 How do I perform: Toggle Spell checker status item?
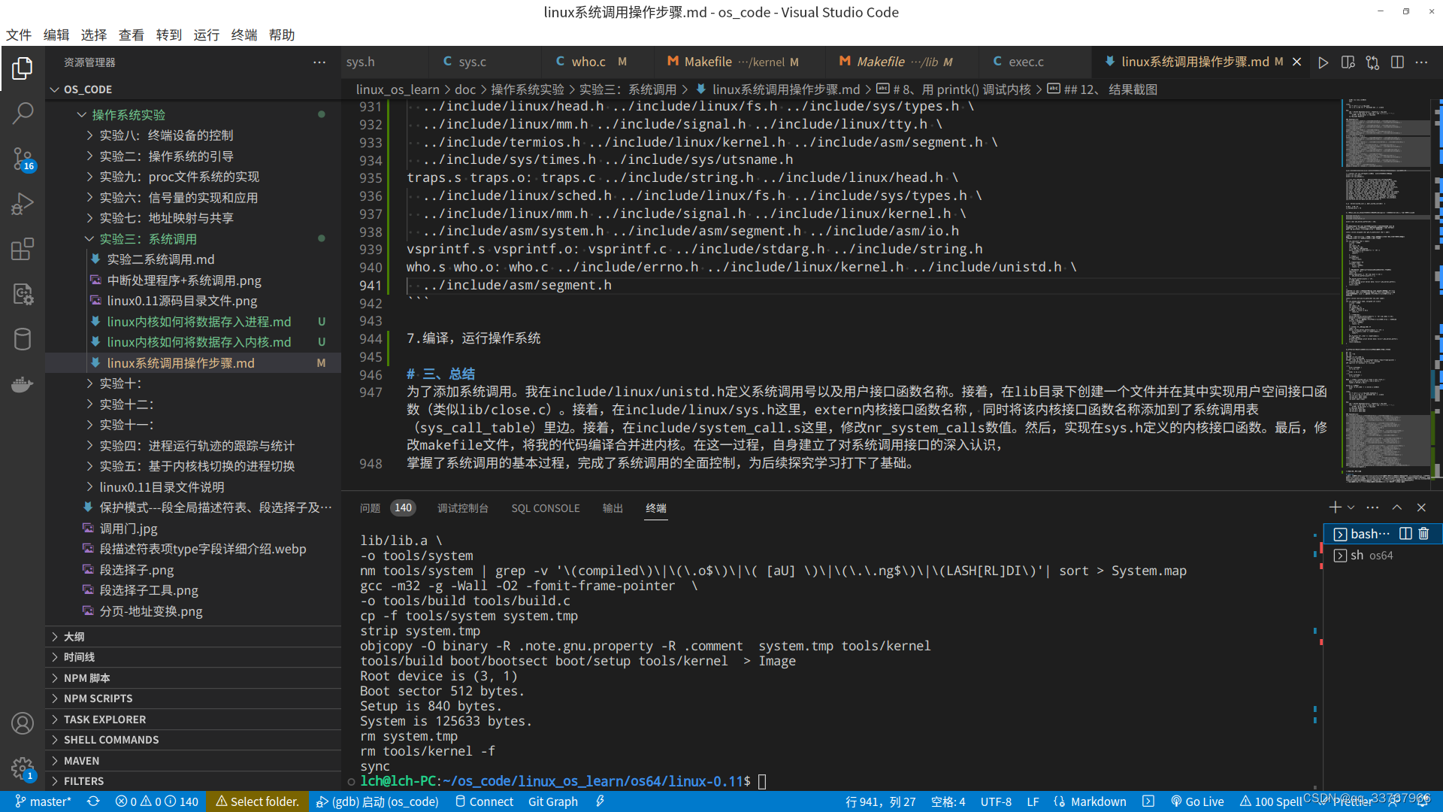pyautogui.click(x=1271, y=801)
